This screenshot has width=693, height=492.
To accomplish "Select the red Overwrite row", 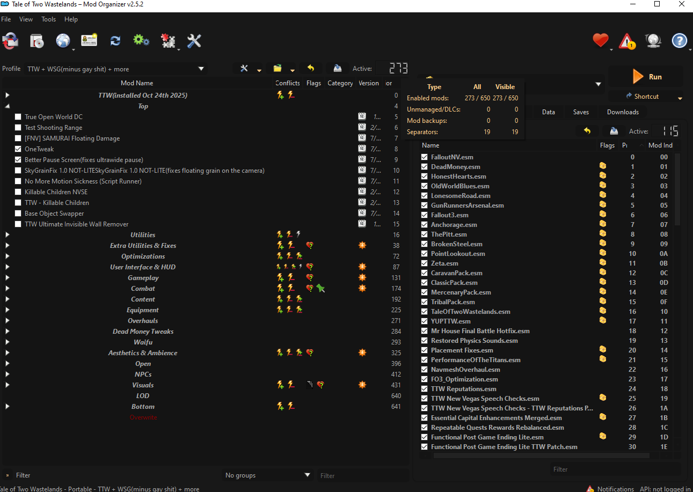I will click(x=143, y=417).
